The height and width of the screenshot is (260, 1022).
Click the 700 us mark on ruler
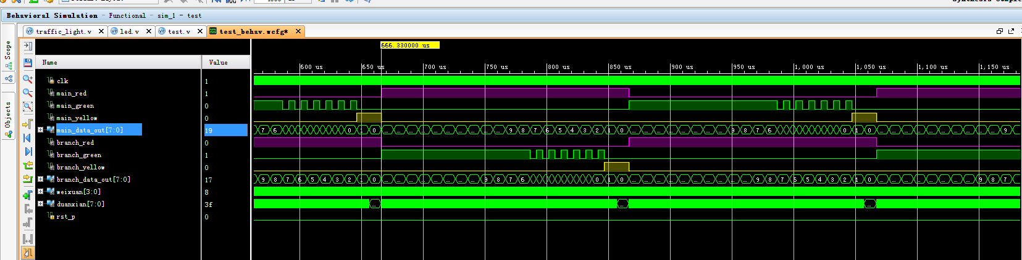[x=435, y=67]
